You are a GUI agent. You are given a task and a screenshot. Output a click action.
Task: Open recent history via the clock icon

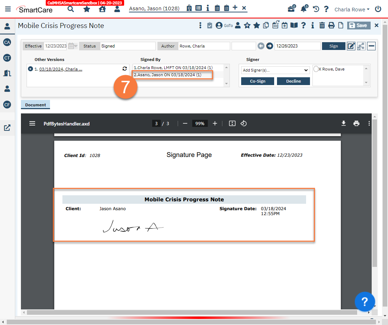316,9
